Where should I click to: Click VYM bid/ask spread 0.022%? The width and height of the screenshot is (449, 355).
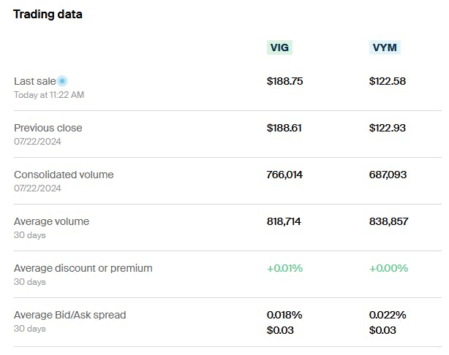[388, 315]
